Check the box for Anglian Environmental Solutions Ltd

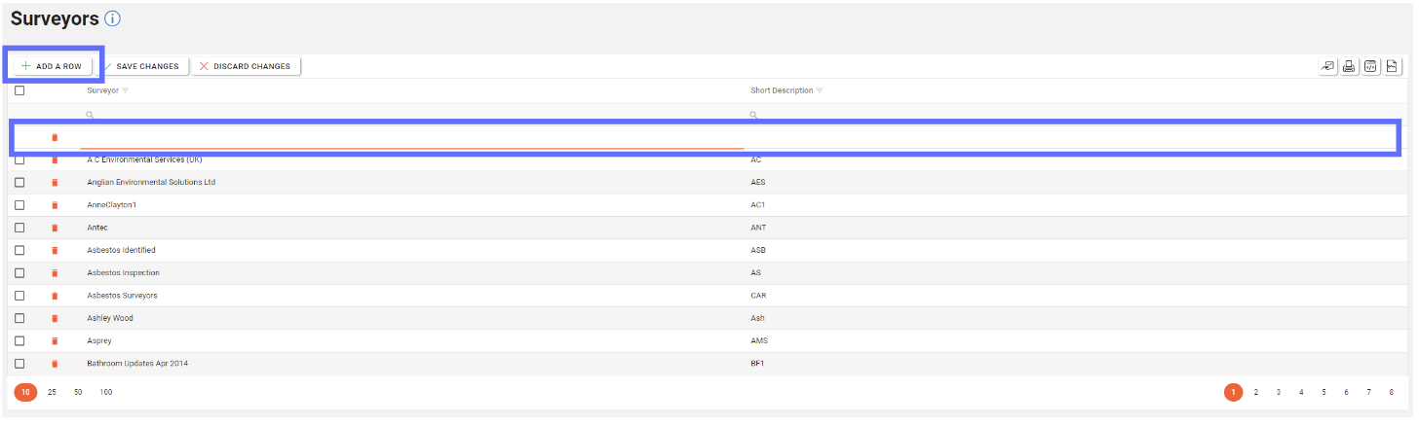pyautogui.click(x=19, y=182)
